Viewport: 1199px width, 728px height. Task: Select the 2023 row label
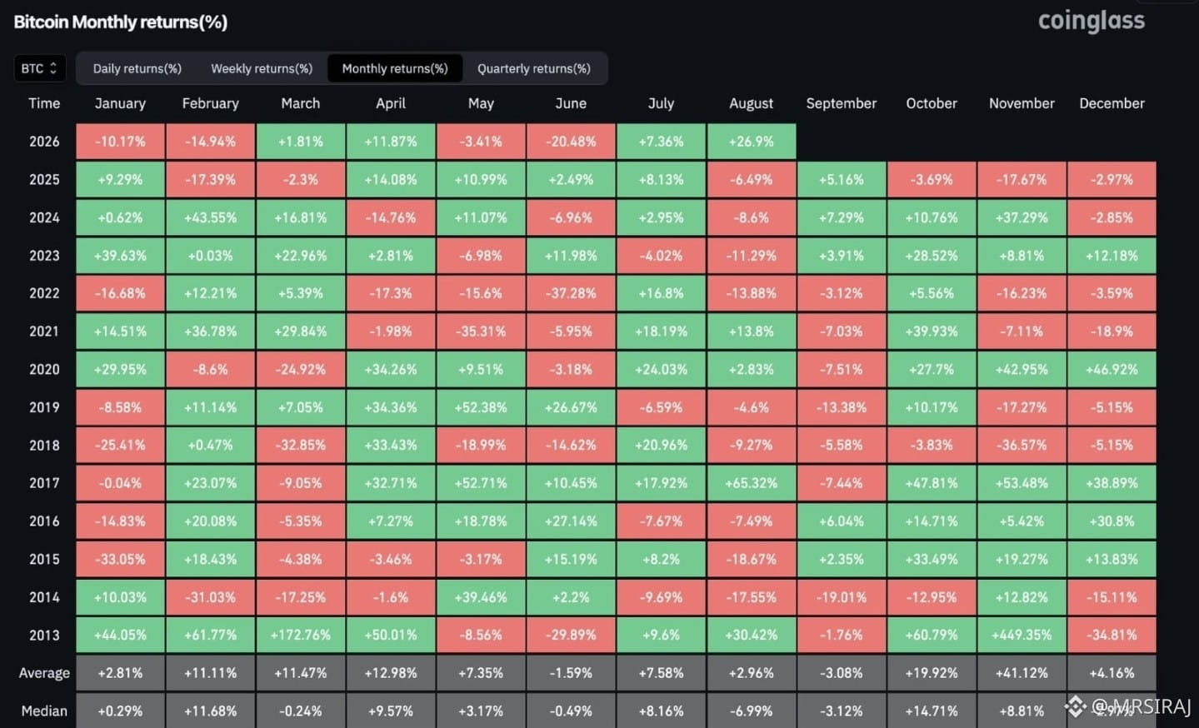tap(44, 256)
